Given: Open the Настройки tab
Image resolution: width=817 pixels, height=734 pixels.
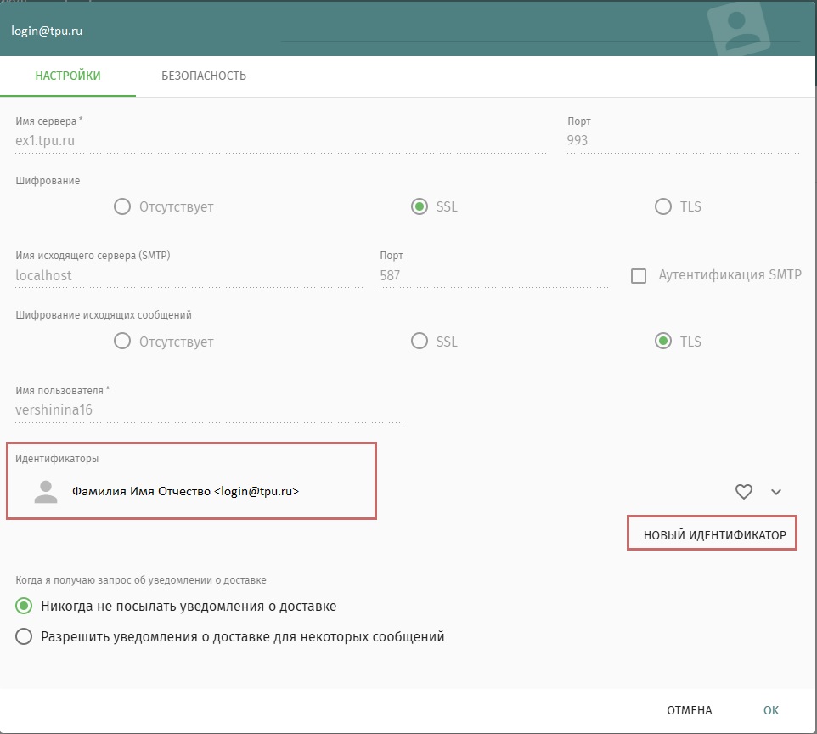Looking at the screenshot, I should pyautogui.click(x=68, y=76).
